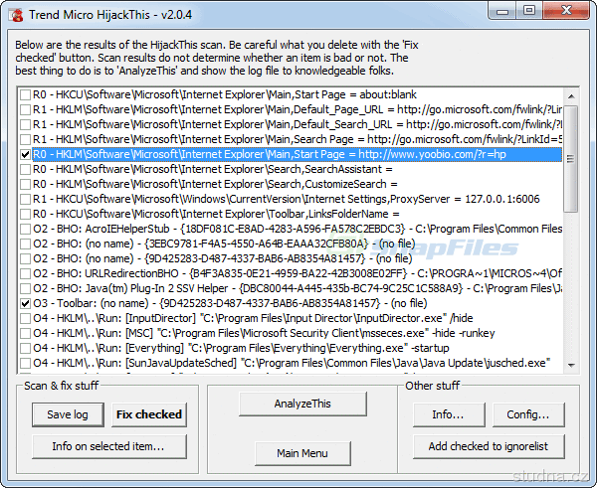Screen dimensions: 597x488
Task: Select the R1 Default_Search_URL row text
Action: click(x=298, y=124)
